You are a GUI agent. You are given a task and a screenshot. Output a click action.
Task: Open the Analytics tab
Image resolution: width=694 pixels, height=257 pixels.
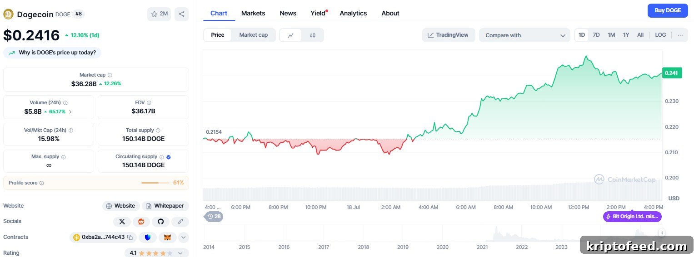point(353,13)
